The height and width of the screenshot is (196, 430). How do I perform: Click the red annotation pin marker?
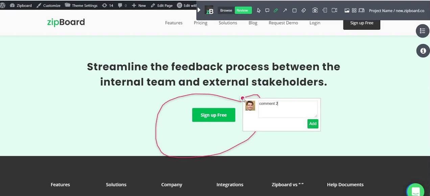[242, 98]
